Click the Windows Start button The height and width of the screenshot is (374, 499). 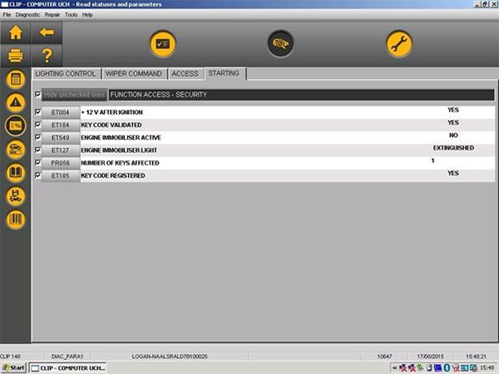coord(14,367)
